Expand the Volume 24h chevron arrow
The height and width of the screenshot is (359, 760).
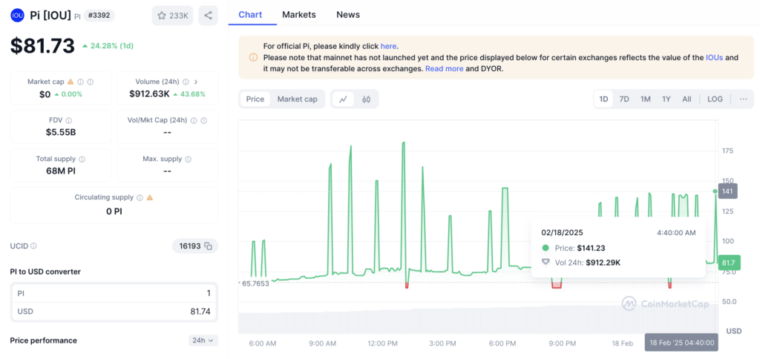click(x=196, y=82)
